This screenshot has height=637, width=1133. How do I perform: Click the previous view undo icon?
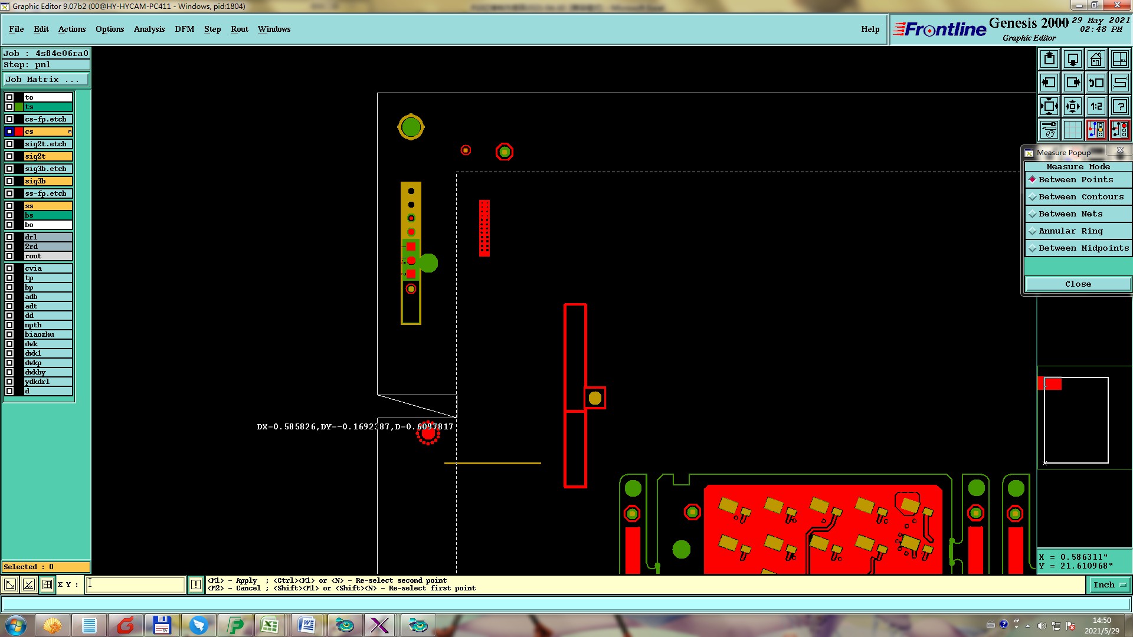pyautogui.click(x=1096, y=83)
